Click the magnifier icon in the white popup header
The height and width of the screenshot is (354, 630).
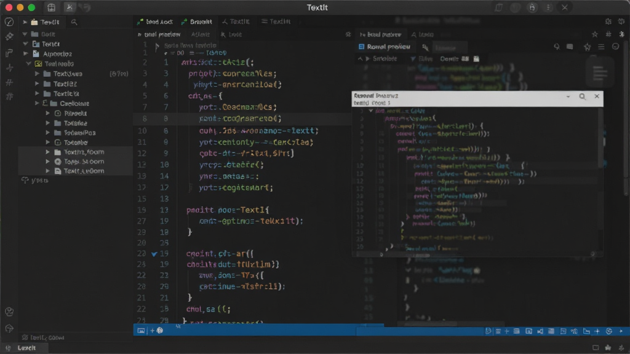click(x=582, y=96)
